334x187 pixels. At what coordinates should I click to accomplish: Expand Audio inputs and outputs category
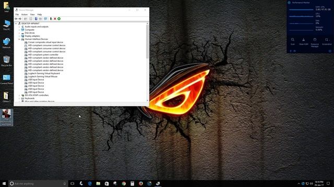pyautogui.click(x=19, y=26)
